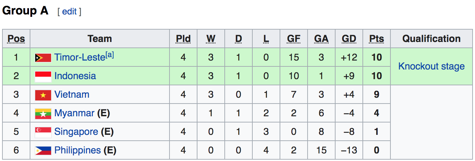
Task: Click the Indonesia flag icon
Action: tap(43, 76)
